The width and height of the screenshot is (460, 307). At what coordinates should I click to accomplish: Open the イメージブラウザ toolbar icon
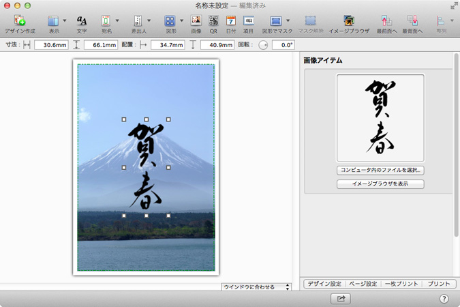(349, 21)
